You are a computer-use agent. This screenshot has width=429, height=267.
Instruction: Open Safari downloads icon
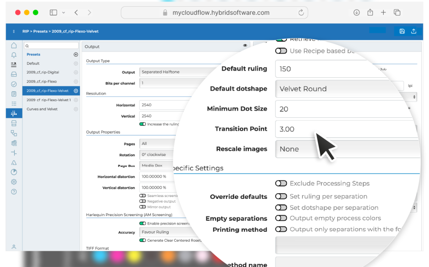(357, 12)
